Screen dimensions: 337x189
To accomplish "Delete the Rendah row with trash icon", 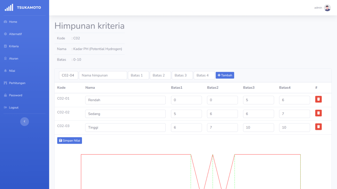I will pos(318,100).
